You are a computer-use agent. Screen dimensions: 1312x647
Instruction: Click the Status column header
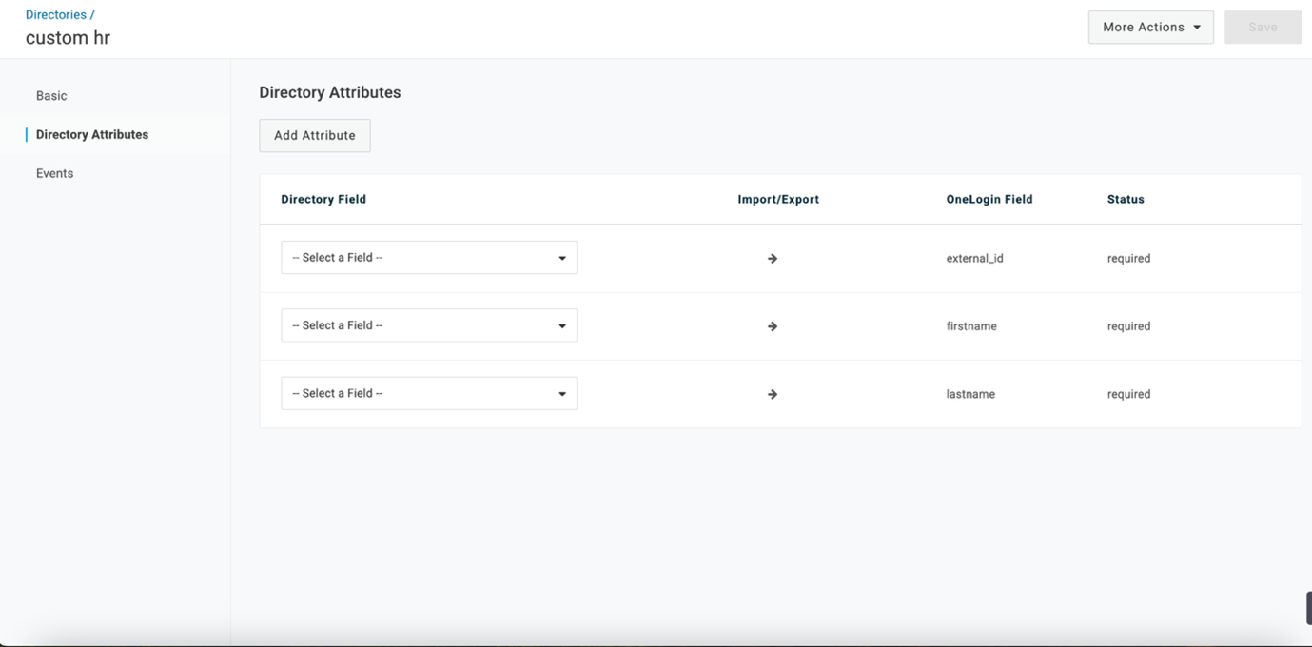pos(1126,200)
